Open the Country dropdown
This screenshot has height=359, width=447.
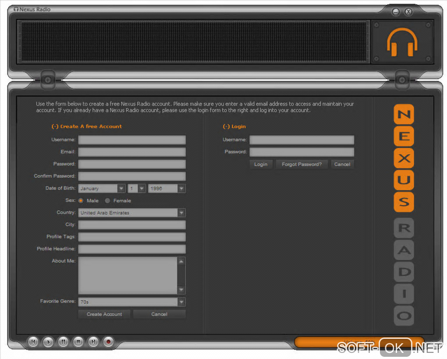coord(132,213)
